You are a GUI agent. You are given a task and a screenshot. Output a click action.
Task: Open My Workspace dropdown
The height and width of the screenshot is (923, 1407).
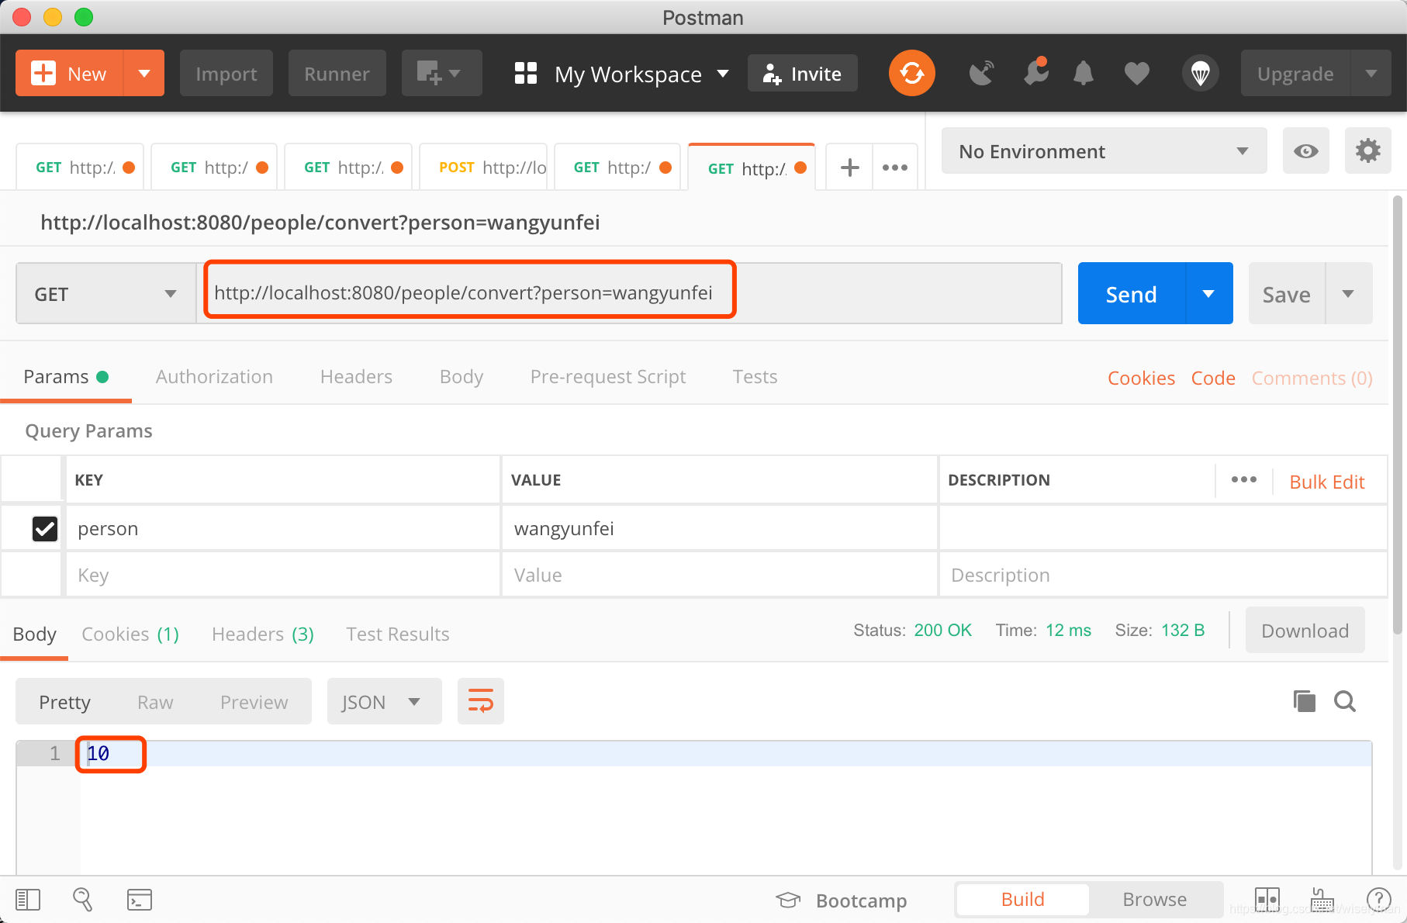pyautogui.click(x=641, y=74)
